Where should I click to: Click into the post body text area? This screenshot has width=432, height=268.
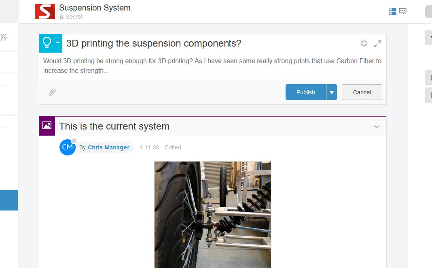212,66
